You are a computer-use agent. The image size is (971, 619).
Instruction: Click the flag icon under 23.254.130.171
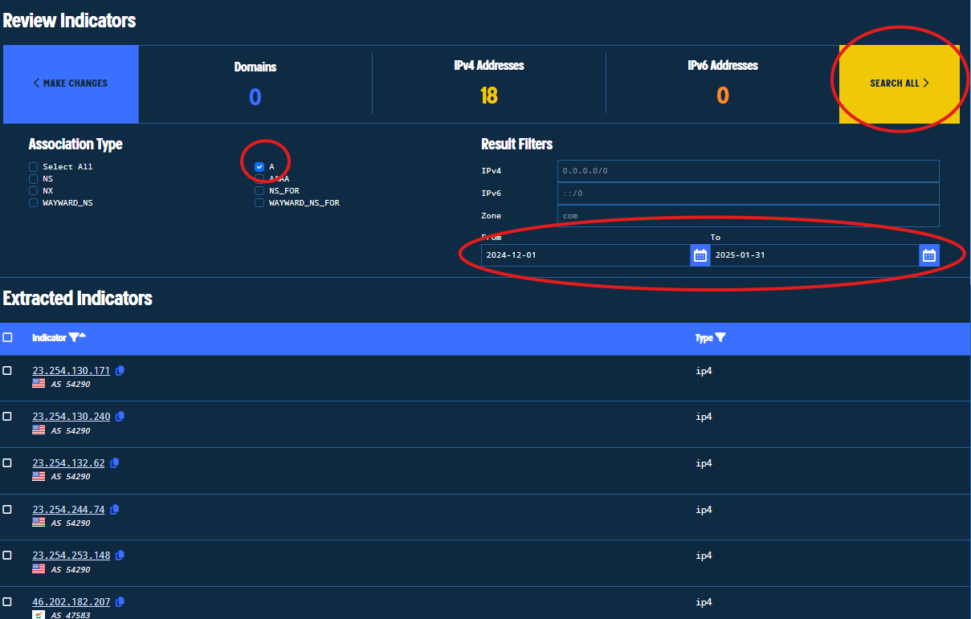pyautogui.click(x=39, y=384)
